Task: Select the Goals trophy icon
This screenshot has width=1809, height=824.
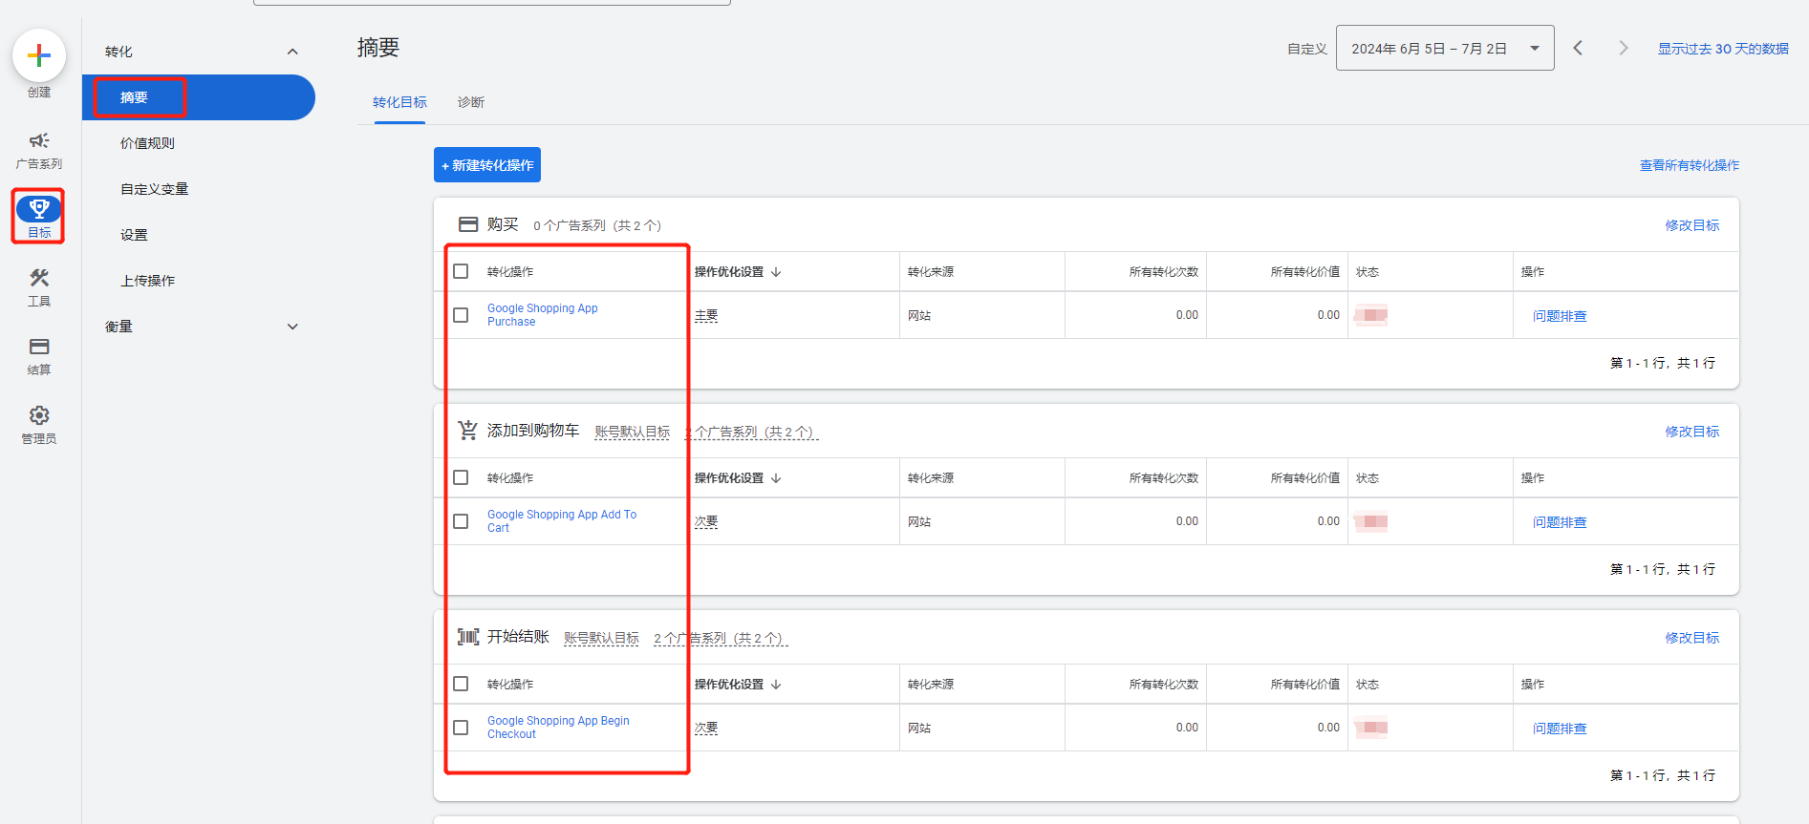Action: tap(39, 209)
